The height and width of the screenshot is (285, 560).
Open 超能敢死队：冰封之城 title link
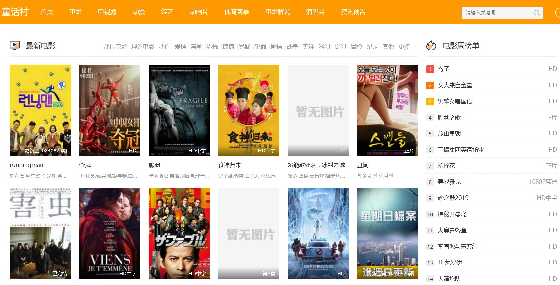pos(316,165)
